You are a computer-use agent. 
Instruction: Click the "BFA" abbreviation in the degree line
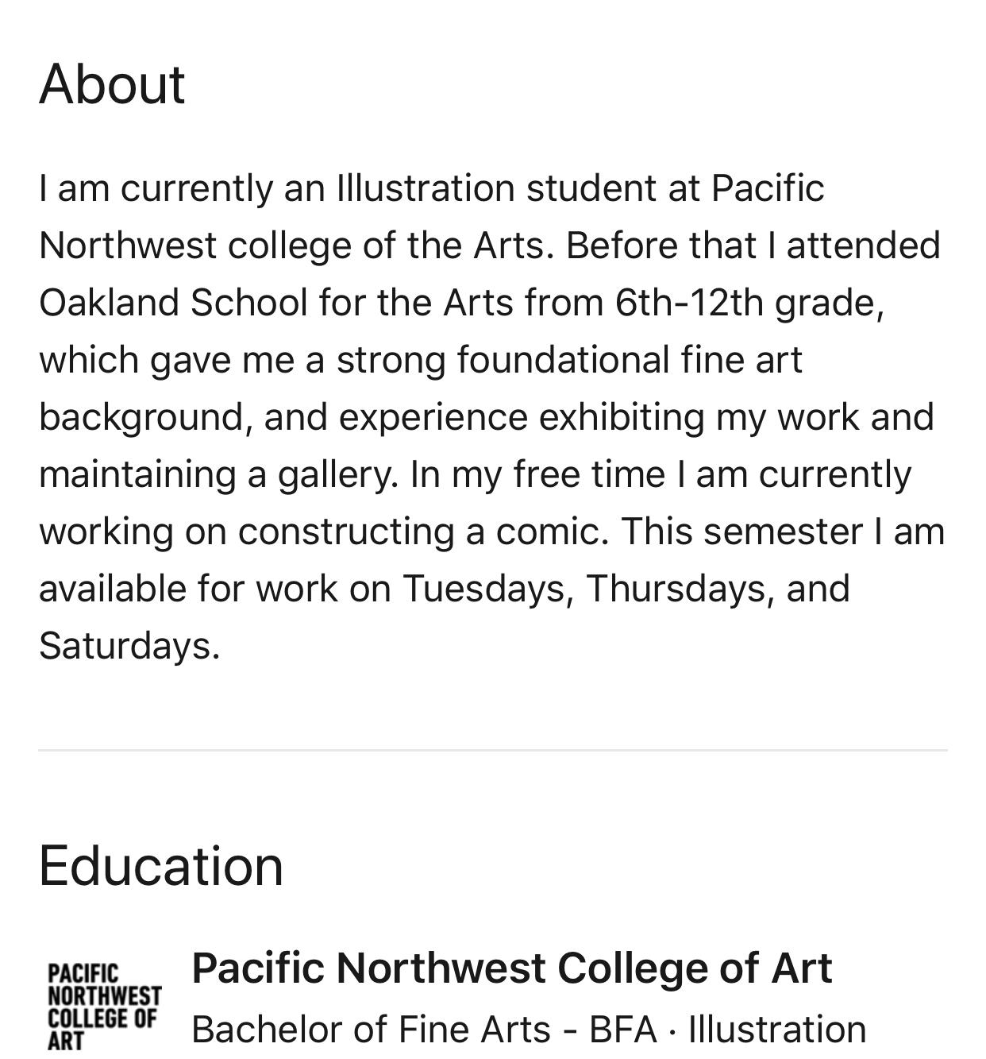623,1030
